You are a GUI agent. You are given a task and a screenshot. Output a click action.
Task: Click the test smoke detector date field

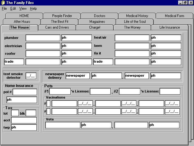[x=31, y=76]
